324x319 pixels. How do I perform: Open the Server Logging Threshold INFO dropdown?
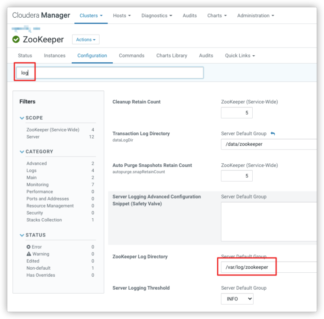pyautogui.click(x=237, y=299)
